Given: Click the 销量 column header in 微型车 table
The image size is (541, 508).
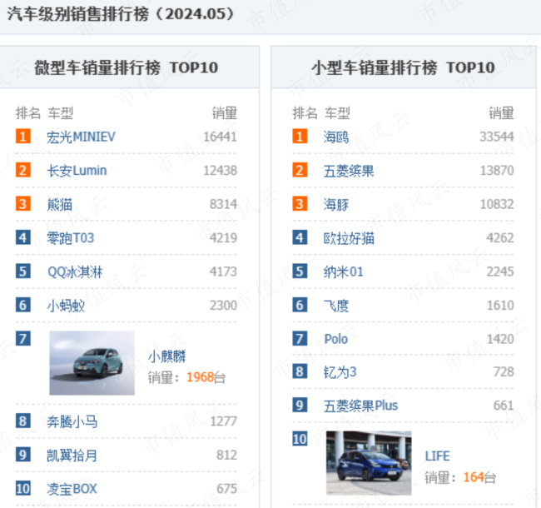Looking at the screenshot, I should coord(224,113).
